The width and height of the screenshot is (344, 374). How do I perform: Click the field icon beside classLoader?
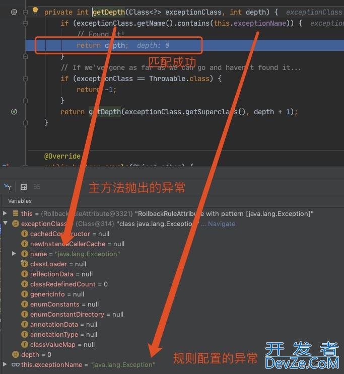coord(24,264)
